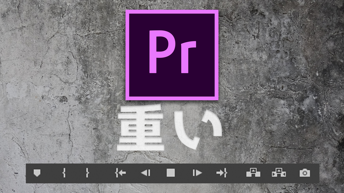
Task: Click the Add Marker icon
Action: (37, 173)
